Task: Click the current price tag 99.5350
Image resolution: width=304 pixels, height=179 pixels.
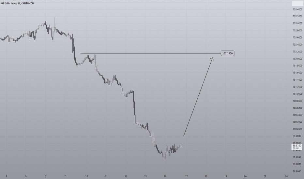Action: [x=296, y=145]
